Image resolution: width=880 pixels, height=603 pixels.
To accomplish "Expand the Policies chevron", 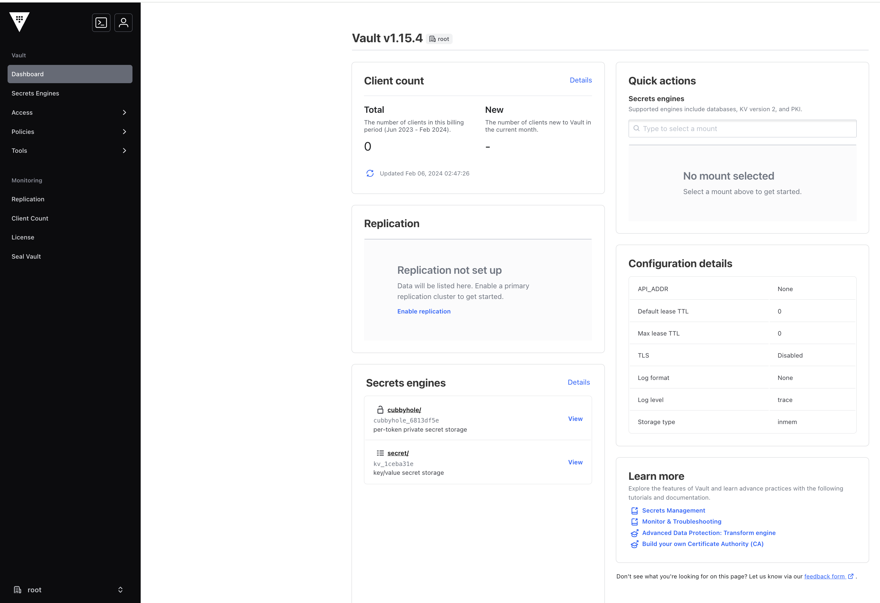I will [124, 132].
